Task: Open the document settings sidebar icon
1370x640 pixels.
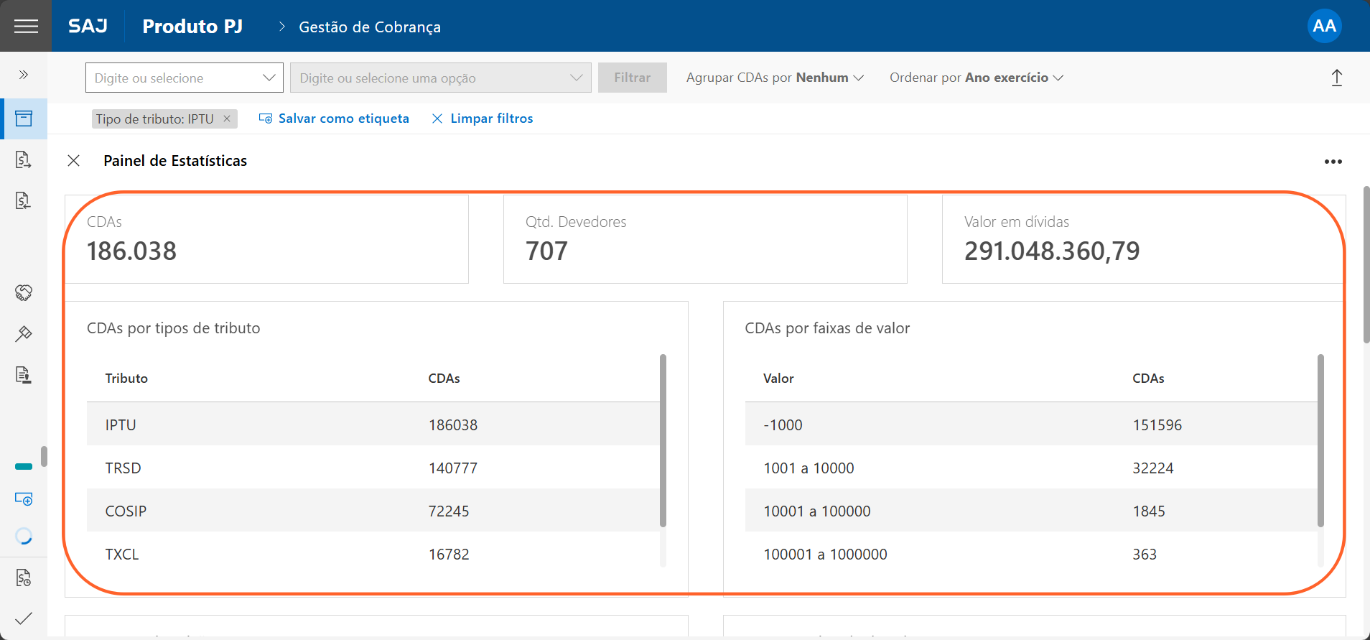Action: coord(24,578)
